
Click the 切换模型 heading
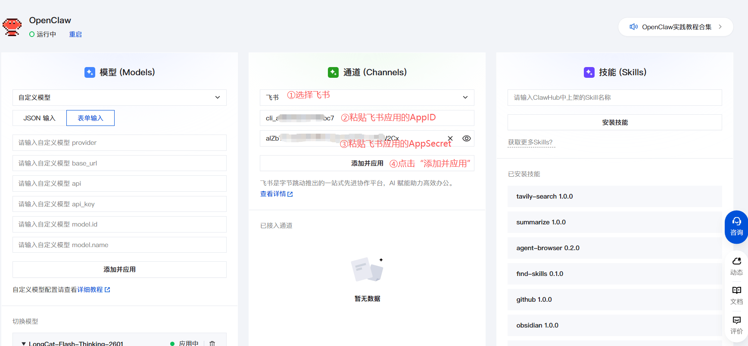[x=25, y=322]
